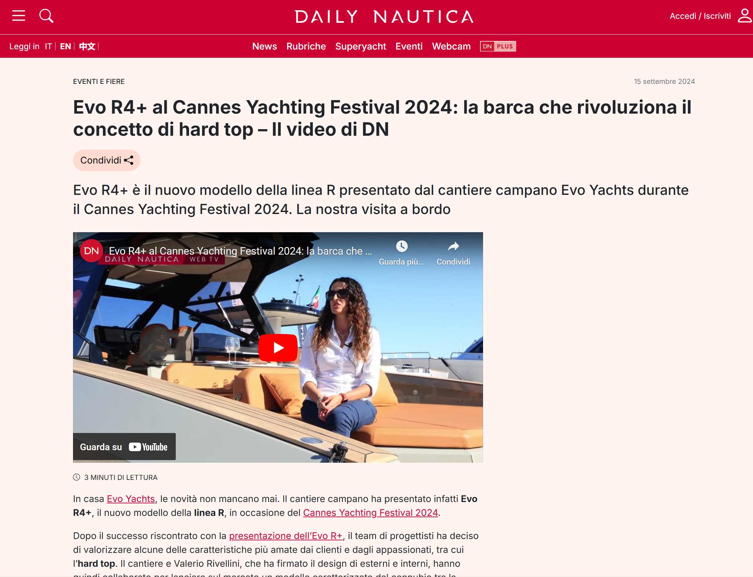Click the Guarda più clock icon

point(401,246)
